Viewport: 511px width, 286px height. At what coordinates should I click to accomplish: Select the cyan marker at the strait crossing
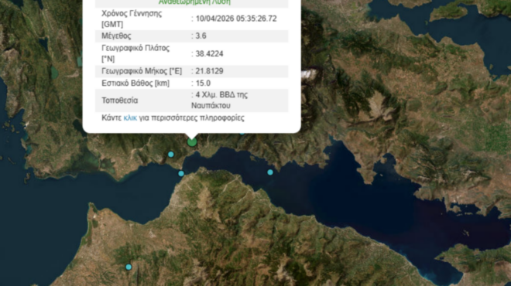(x=181, y=173)
